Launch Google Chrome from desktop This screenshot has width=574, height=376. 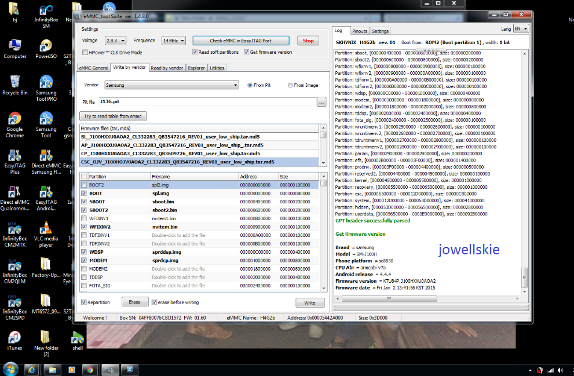[14, 125]
